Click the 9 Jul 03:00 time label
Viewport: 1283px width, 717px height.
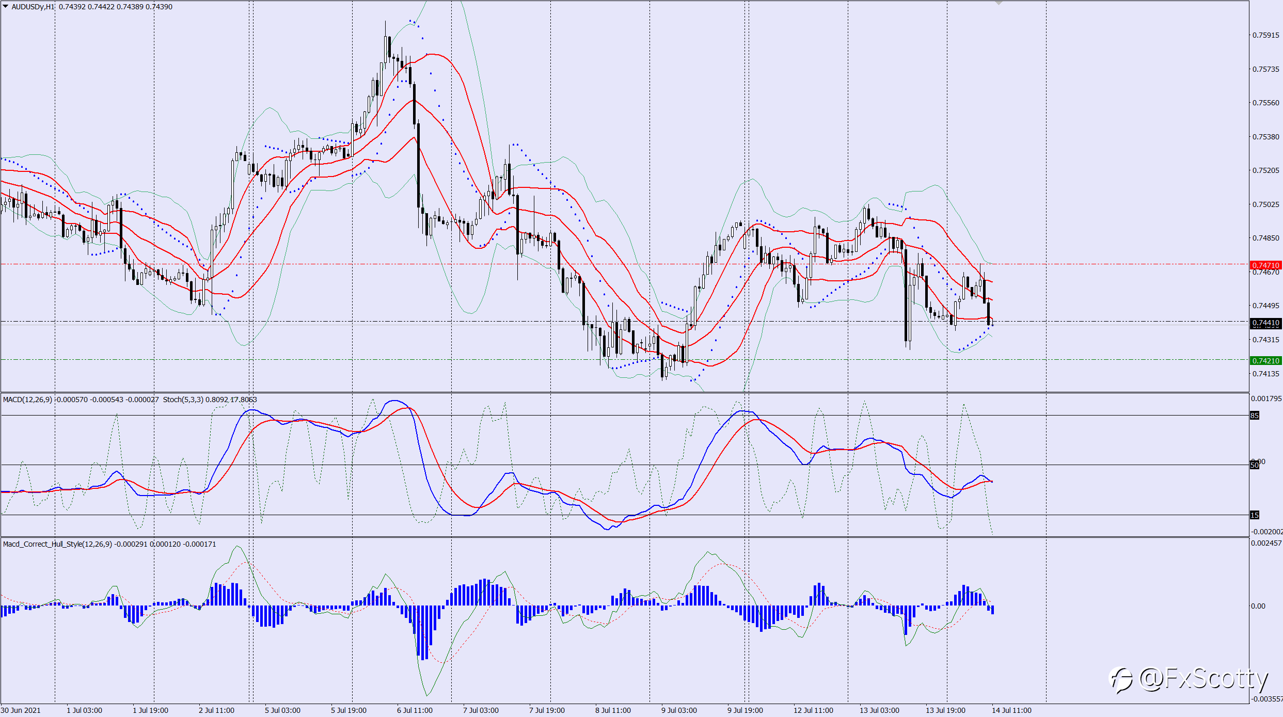[679, 710]
